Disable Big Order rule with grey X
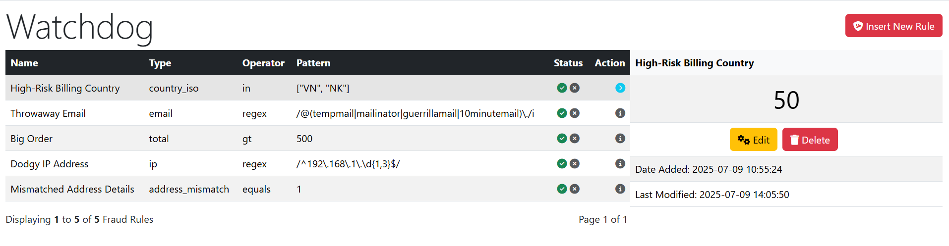The width and height of the screenshot is (949, 246). 575,139
